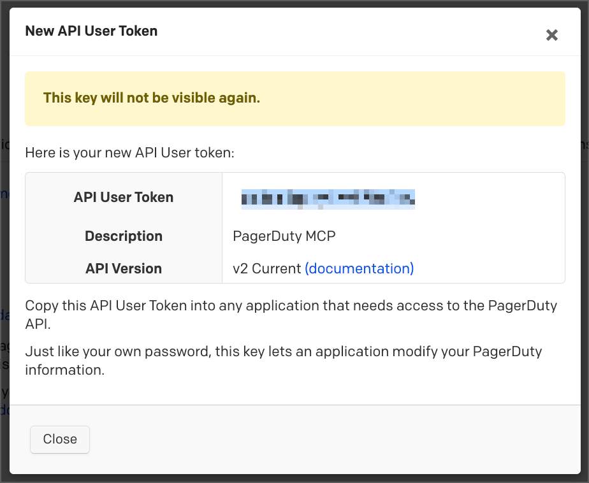Click the "API User Token" row label
Image resolution: width=589 pixels, height=483 pixels.
point(124,198)
